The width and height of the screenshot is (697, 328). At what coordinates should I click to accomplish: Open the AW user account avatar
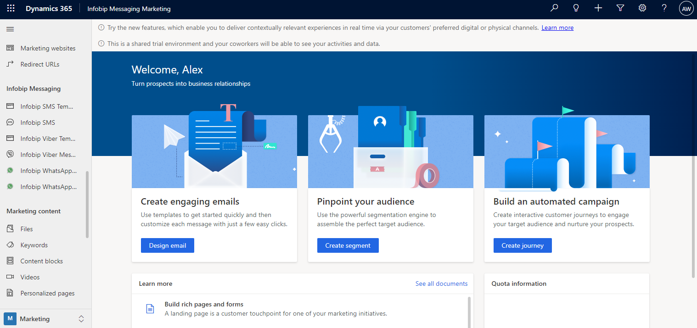pyautogui.click(x=686, y=9)
